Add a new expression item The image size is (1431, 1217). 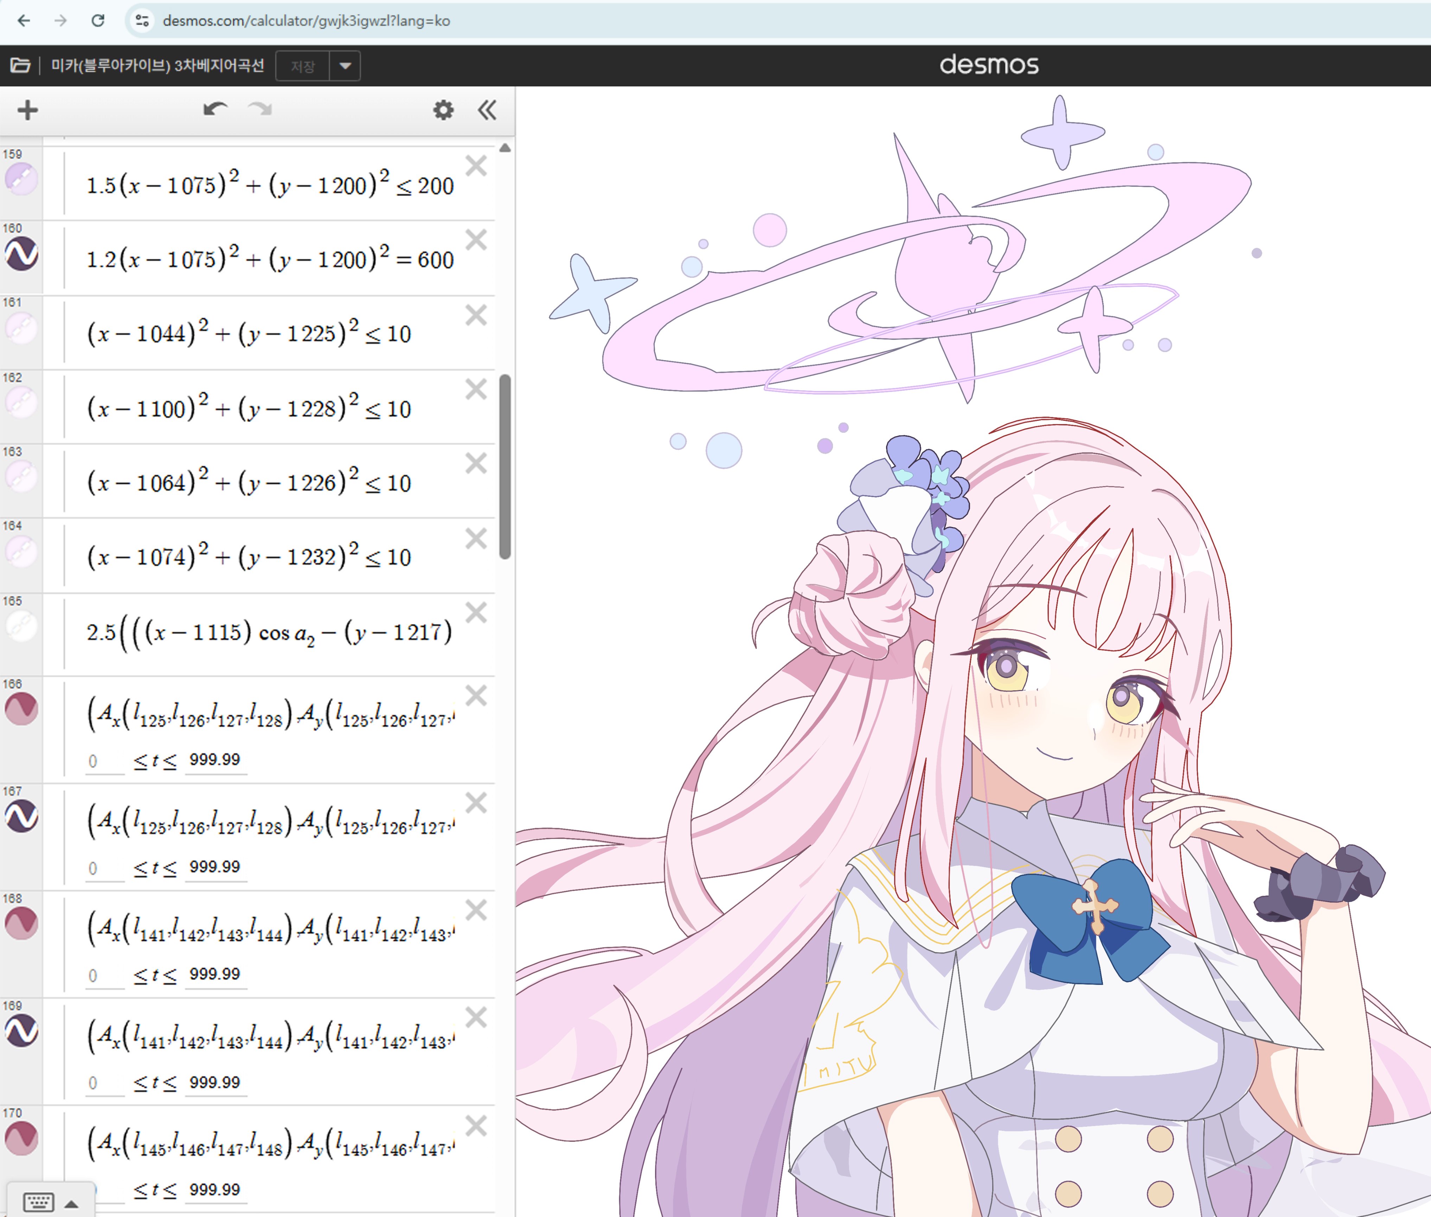(28, 110)
